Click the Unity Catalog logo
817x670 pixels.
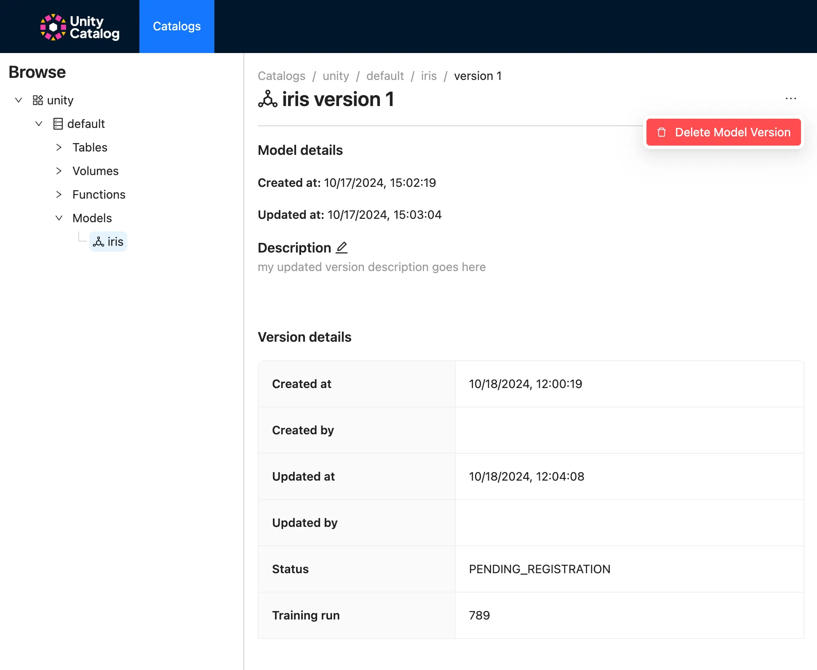point(80,27)
